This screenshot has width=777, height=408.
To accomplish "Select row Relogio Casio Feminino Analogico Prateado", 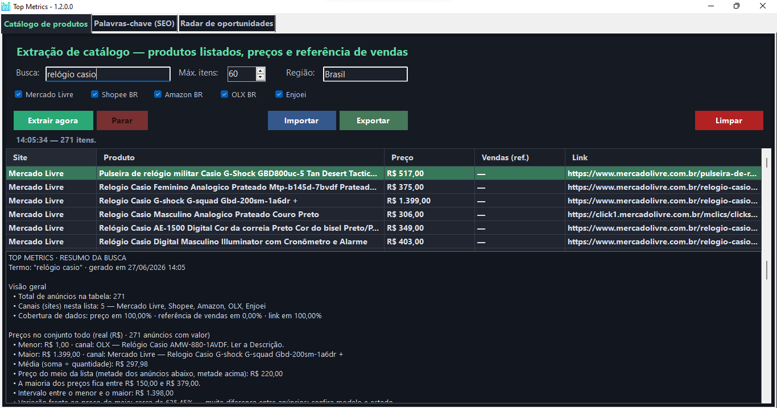I will pyautogui.click(x=383, y=187).
